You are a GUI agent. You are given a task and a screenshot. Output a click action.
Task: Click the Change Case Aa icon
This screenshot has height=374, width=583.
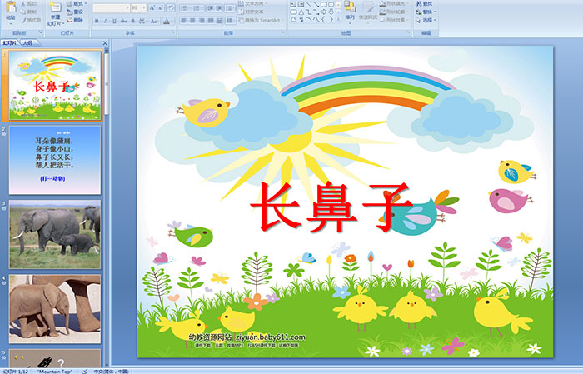pyautogui.click(x=153, y=21)
